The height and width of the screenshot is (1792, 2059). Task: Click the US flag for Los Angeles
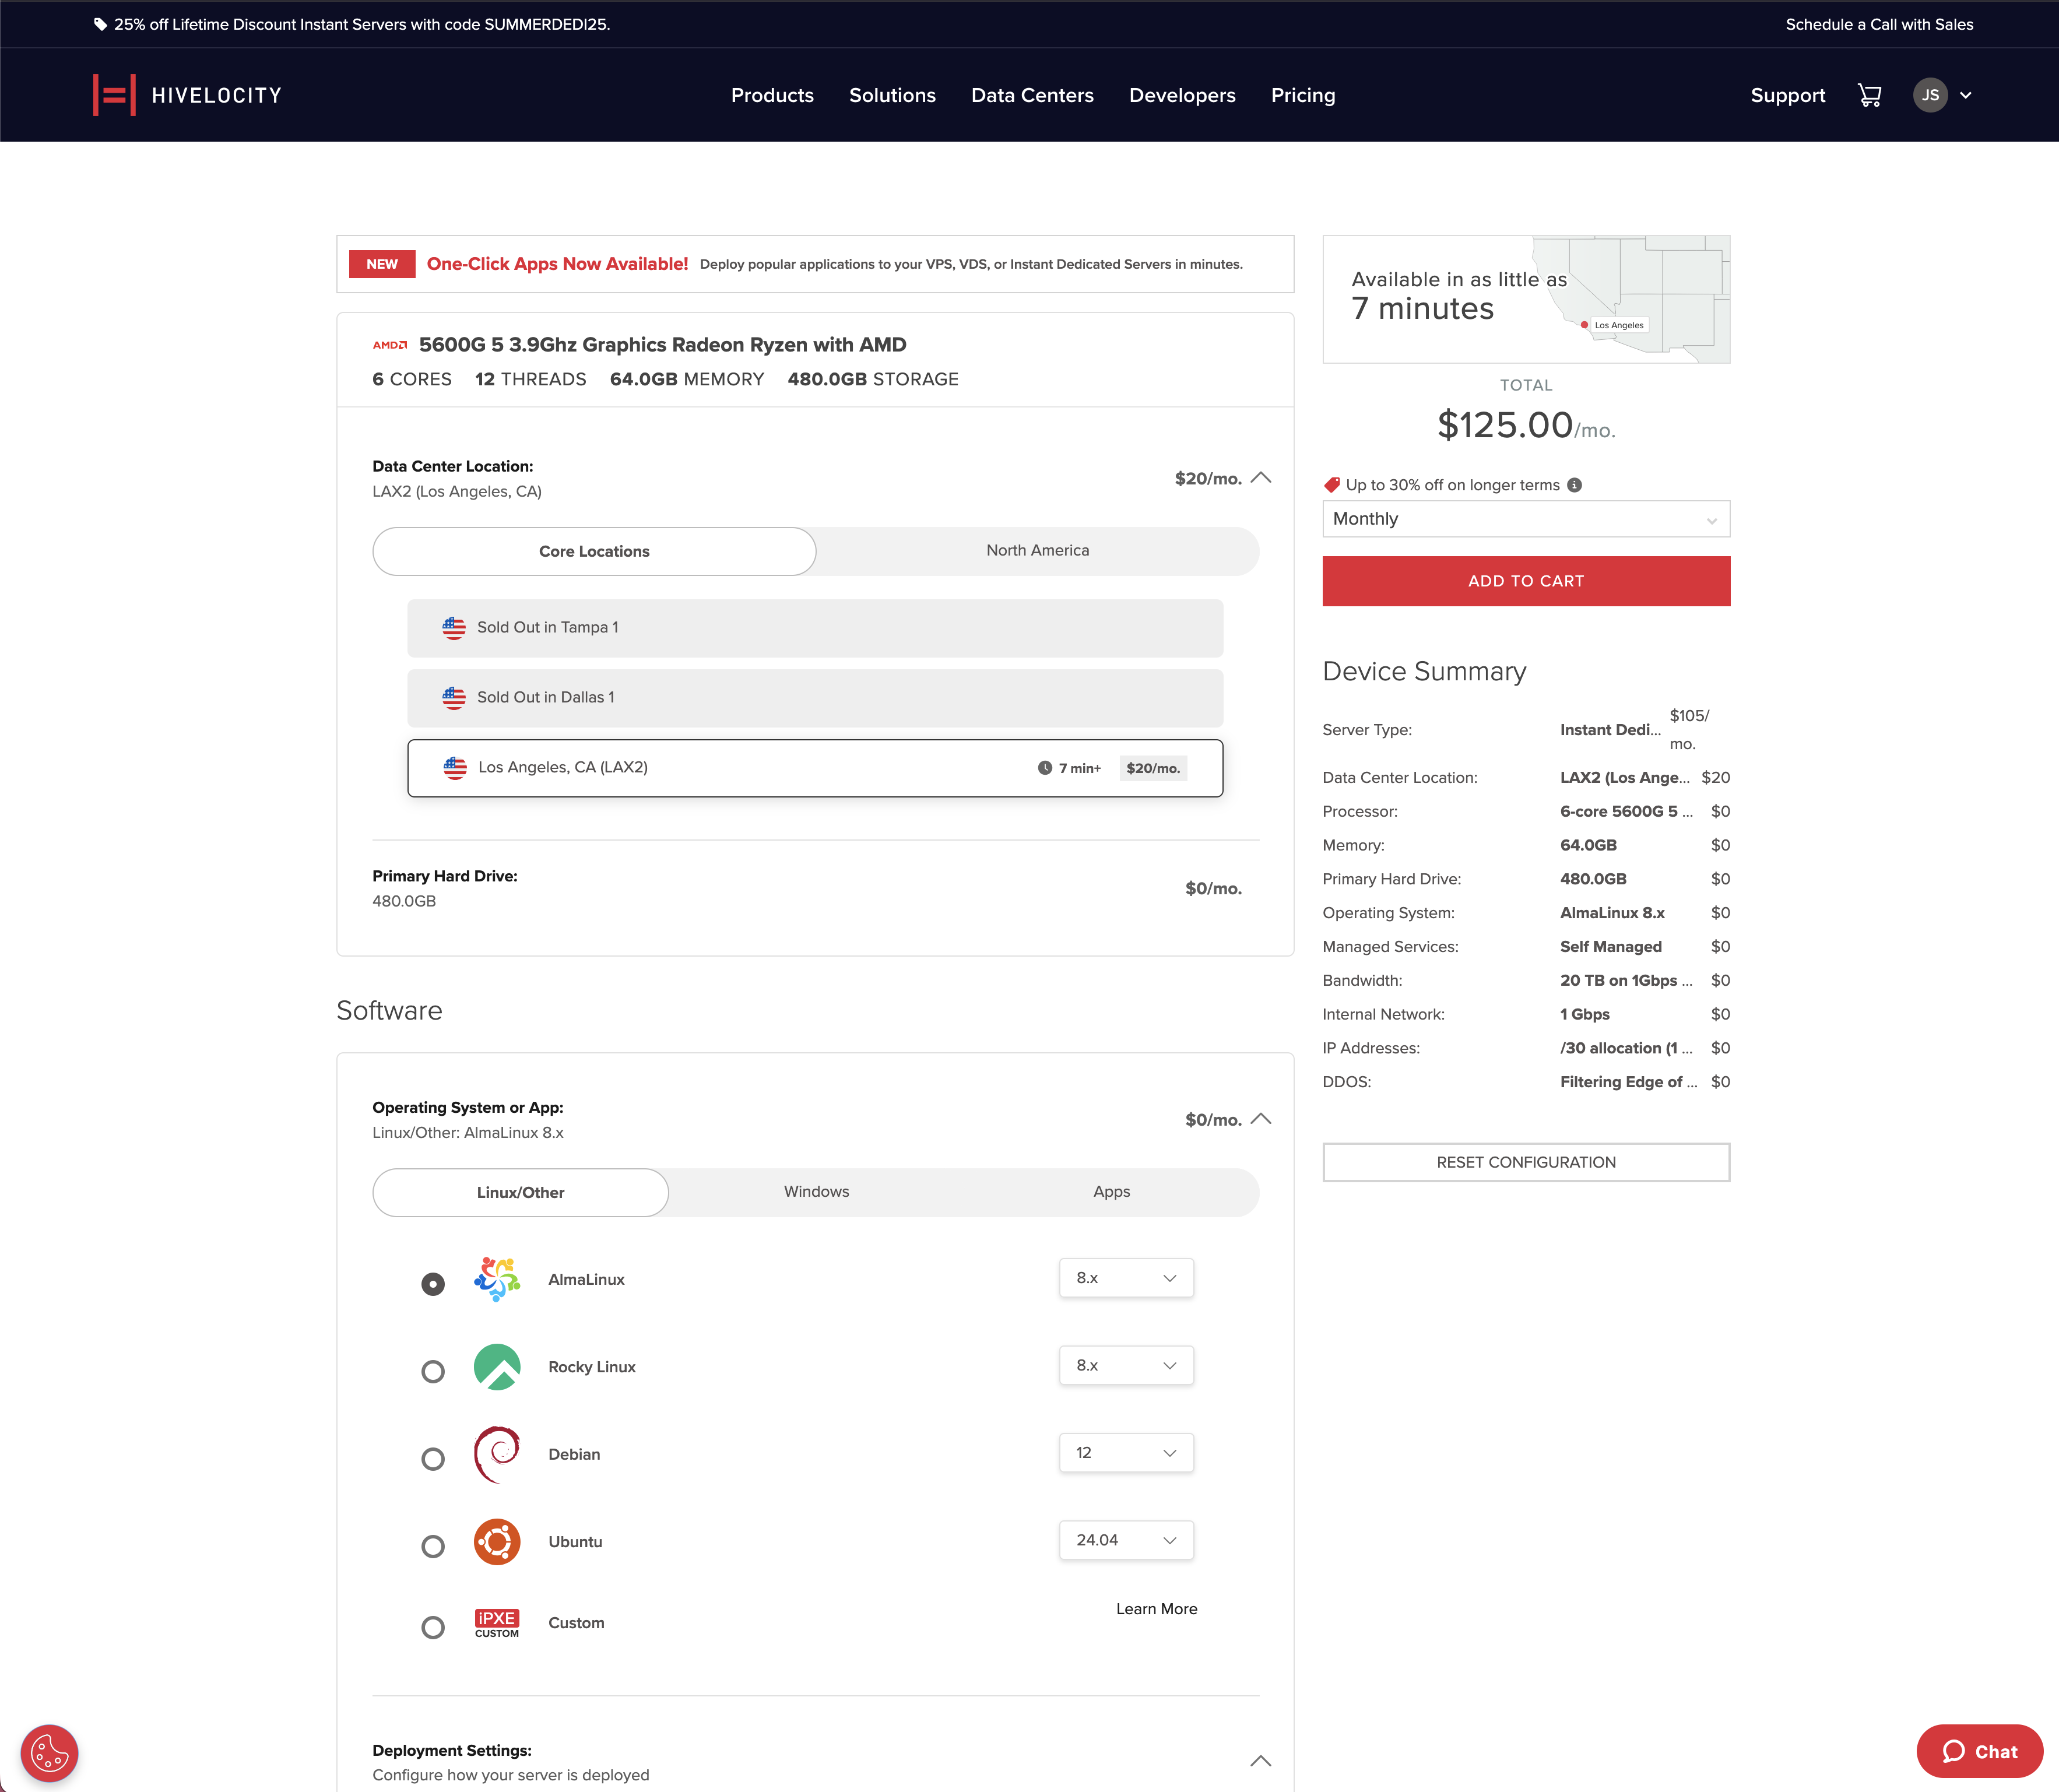pyautogui.click(x=455, y=768)
